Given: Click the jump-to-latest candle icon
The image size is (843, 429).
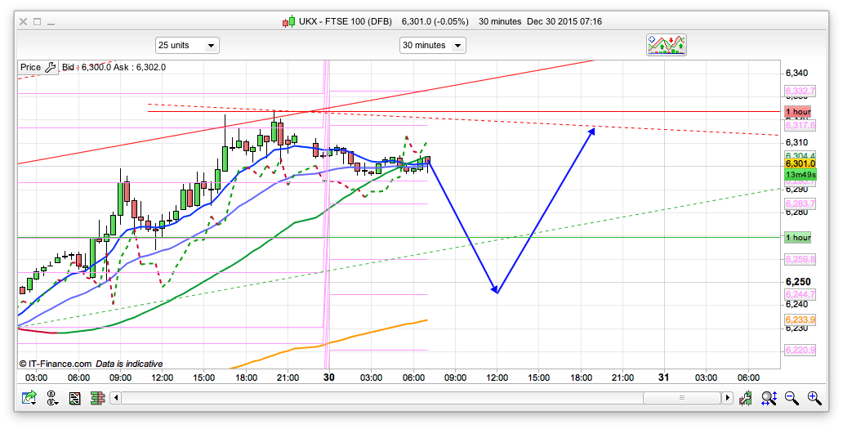Looking at the screenshot, I should point(746,398).
